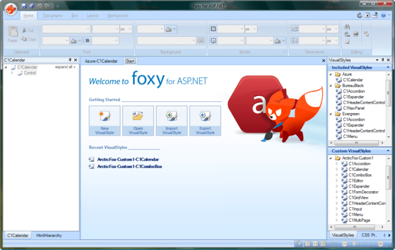Viewport: 395px width, 250px height.
Task: Click the refresh arrow icon at ribbon right
Action: [359, 16]
